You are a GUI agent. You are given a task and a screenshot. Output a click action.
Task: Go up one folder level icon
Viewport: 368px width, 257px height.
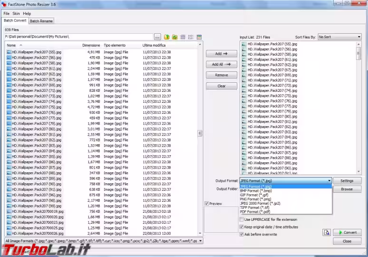pos(166,37)
